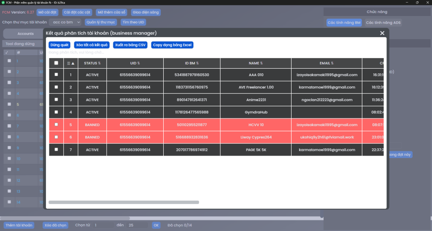
Task: Tick the select-all checkbox in results header
Action: click(x=56, y=63)
